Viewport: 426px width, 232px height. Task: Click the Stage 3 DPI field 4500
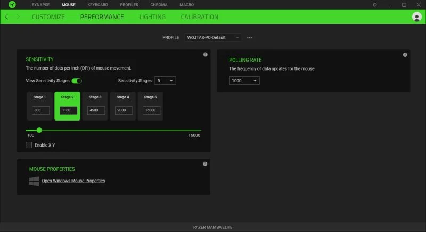point(96,110)
